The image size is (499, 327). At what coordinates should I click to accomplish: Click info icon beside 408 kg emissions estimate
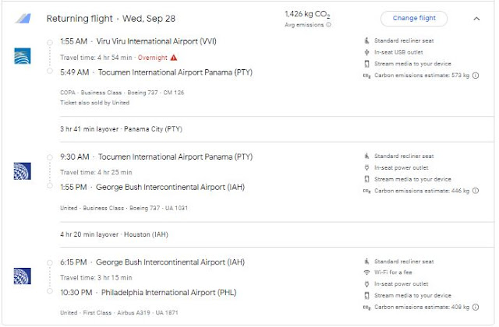click(476, 307)
